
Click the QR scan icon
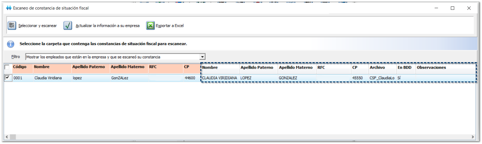coord(12,25)
